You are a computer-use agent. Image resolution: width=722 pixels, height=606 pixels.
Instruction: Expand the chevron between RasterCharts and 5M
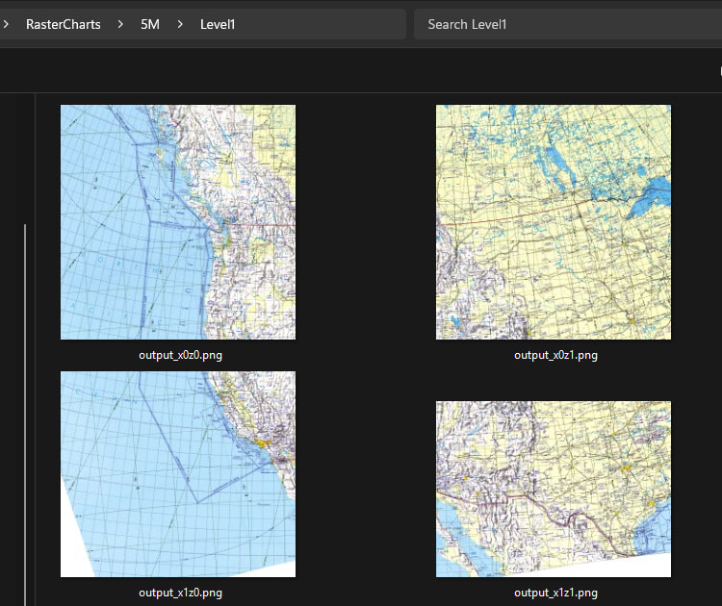[120, 24]
